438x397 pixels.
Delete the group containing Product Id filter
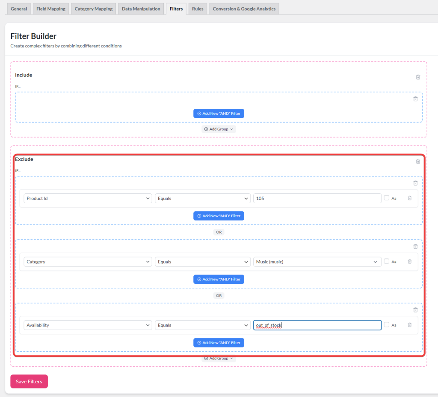point(415,183)
